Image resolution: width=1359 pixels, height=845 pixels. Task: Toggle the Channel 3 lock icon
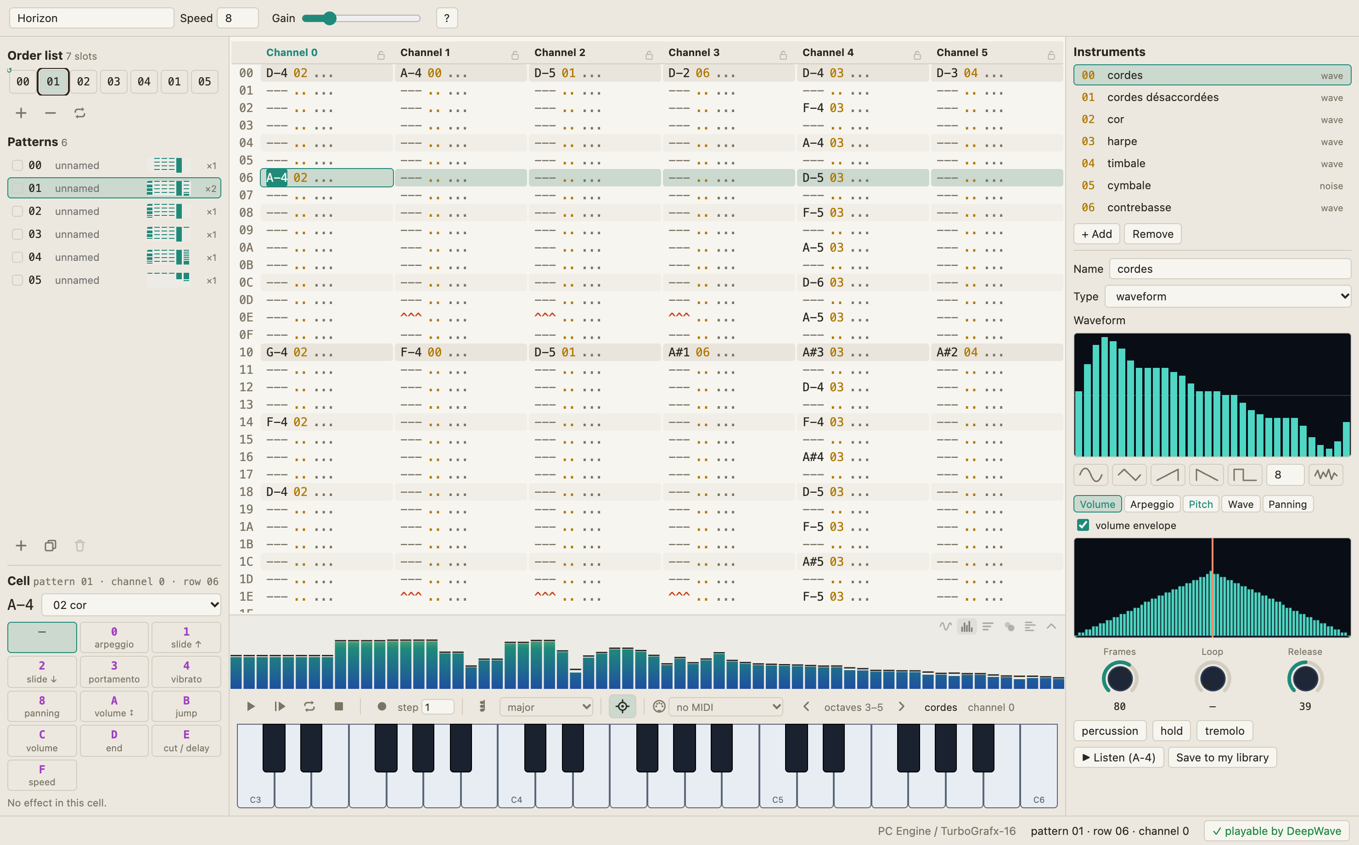point(783,55)
